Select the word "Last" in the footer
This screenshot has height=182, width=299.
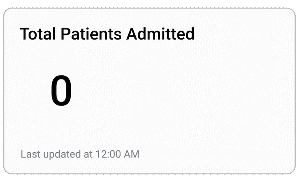(x=29, y=154)
